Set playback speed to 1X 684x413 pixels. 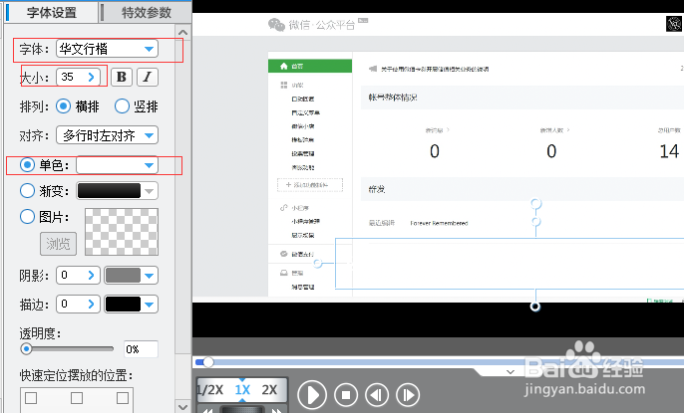242,389
